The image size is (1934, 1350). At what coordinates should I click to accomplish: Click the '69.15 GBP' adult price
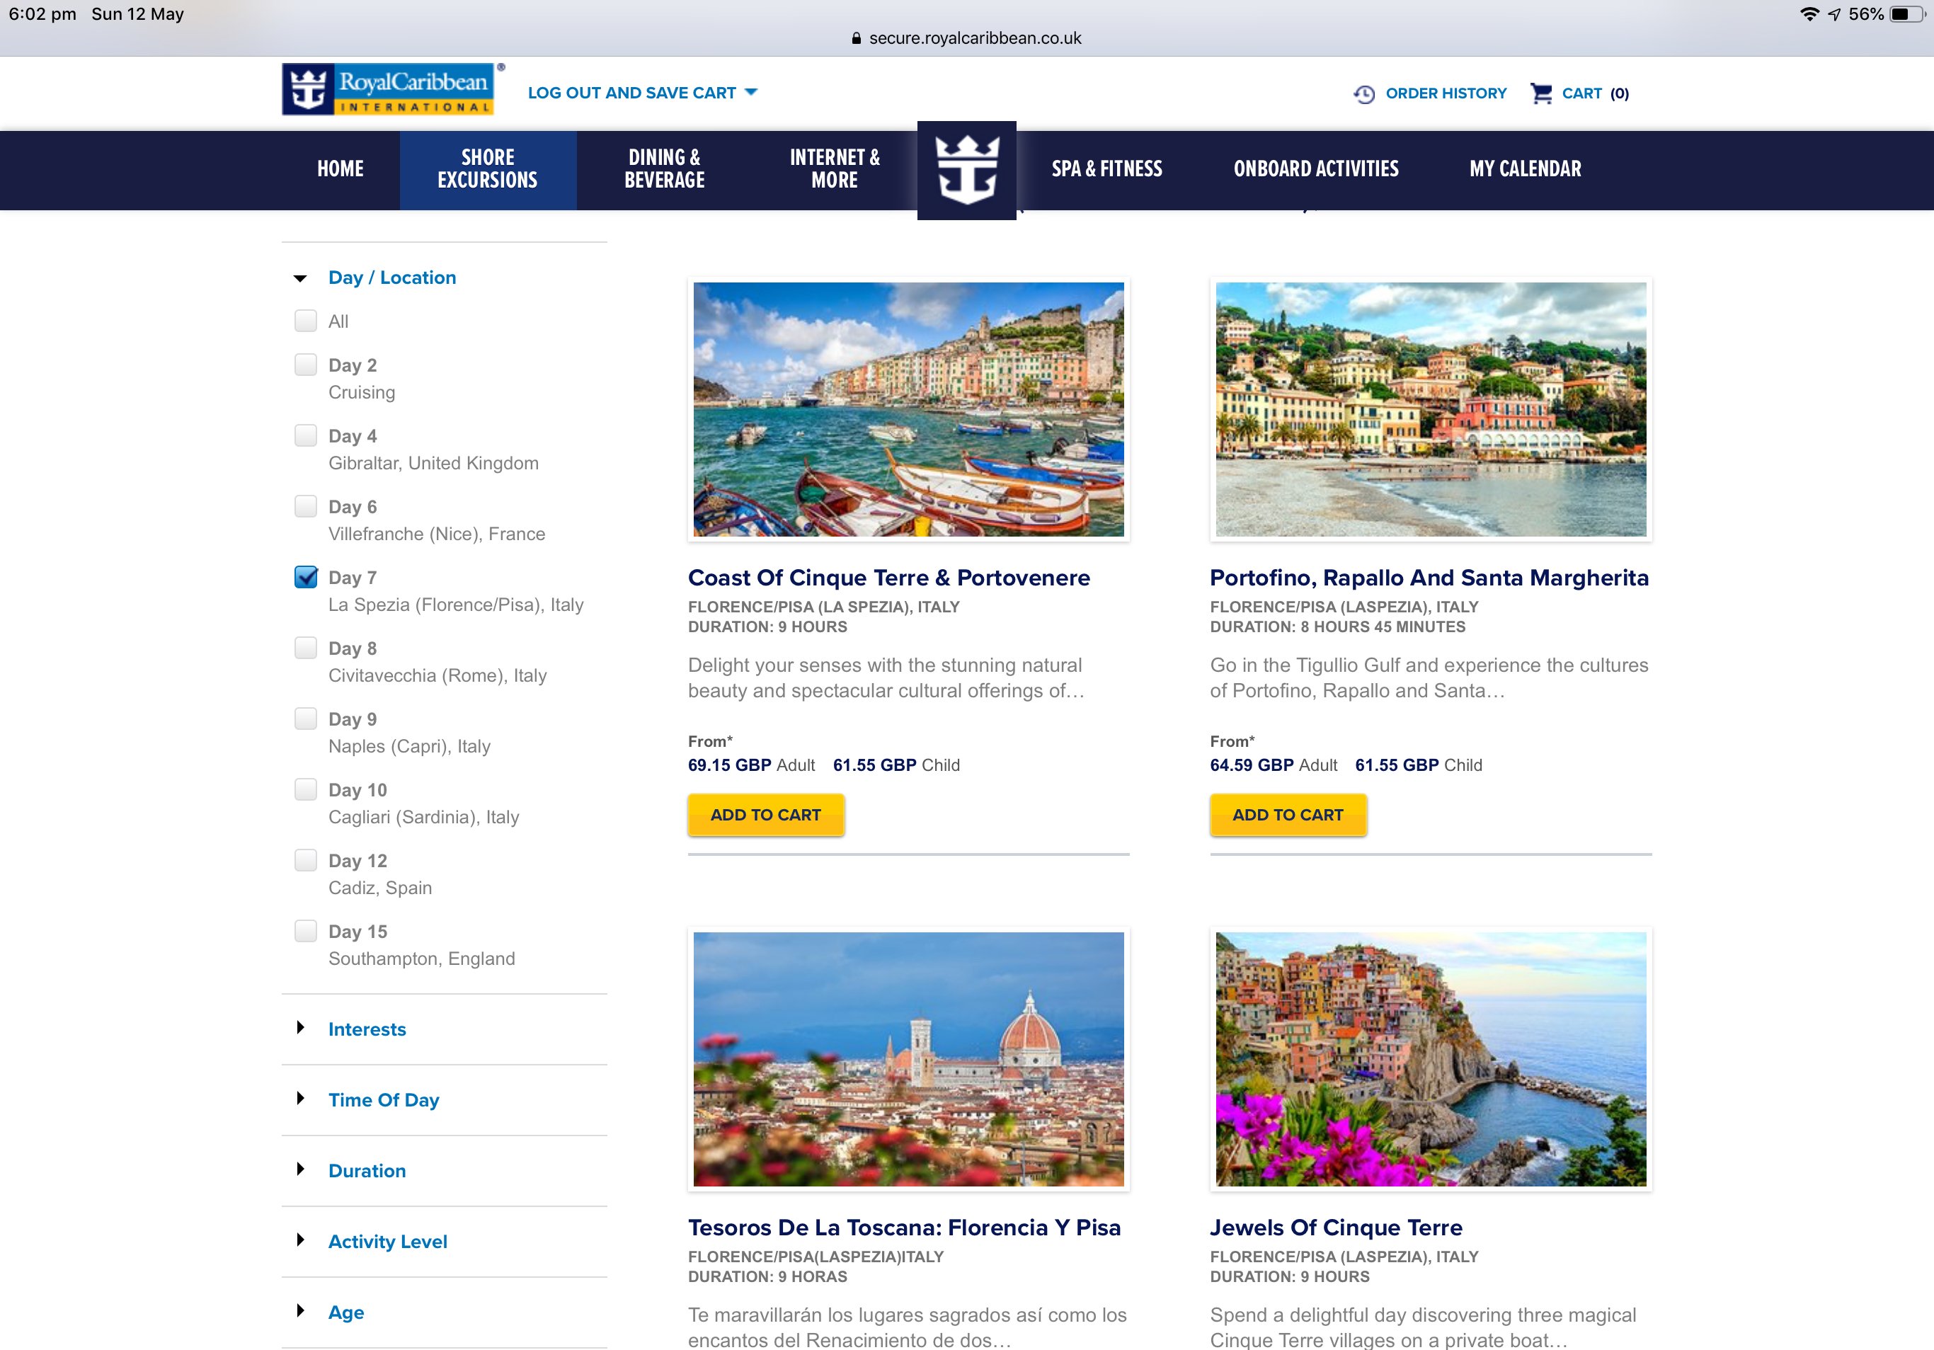(x=729, y=765)
